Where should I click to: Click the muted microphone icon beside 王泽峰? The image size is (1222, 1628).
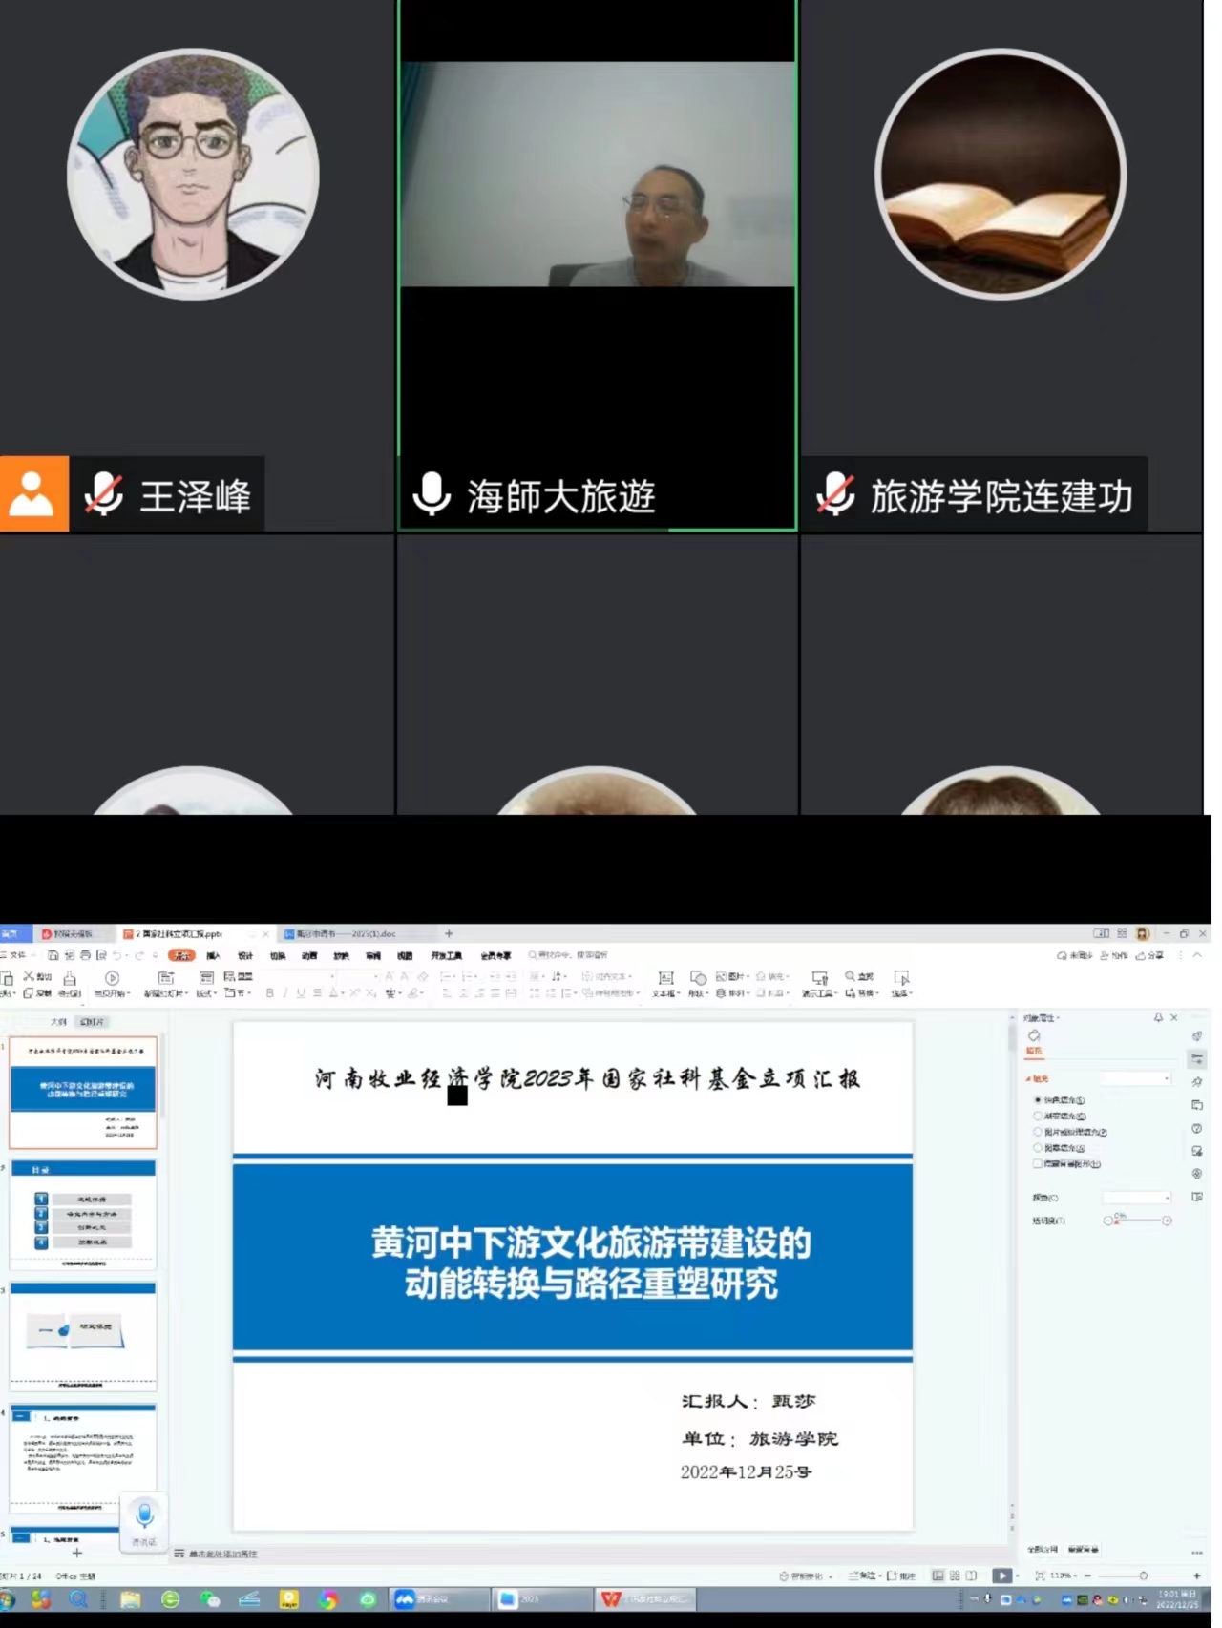coord(103,494)
